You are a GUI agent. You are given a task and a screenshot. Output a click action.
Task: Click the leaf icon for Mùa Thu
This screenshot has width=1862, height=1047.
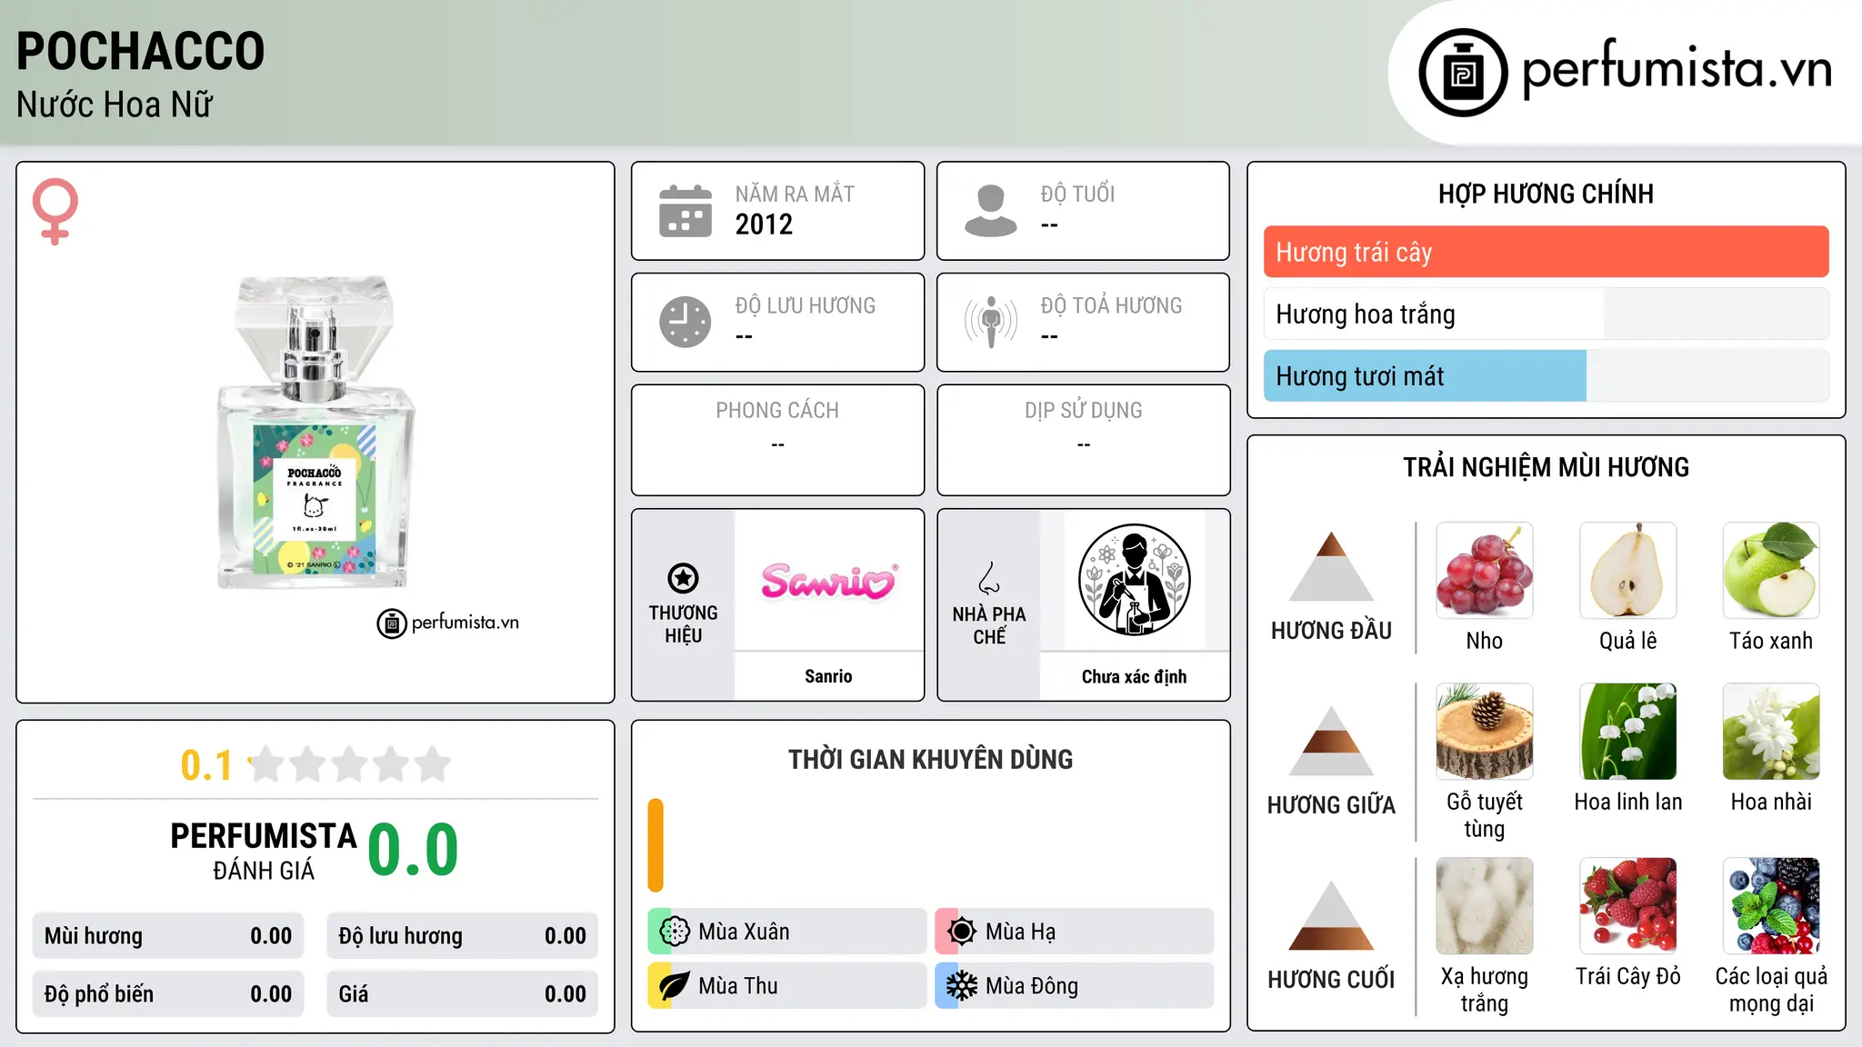coord(674,986)
